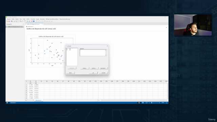The height and width of the screenshot is (122, 217).
Task: Click the scatterplot graph thumbnail
Action: [x=51, y=51]
